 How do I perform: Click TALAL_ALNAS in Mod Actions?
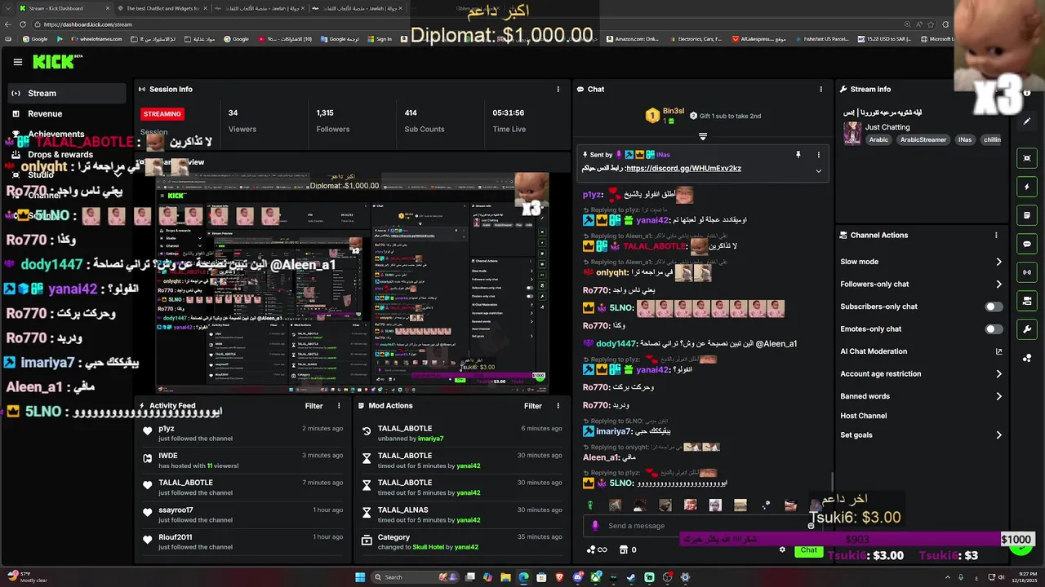click(x=402, y=510)
